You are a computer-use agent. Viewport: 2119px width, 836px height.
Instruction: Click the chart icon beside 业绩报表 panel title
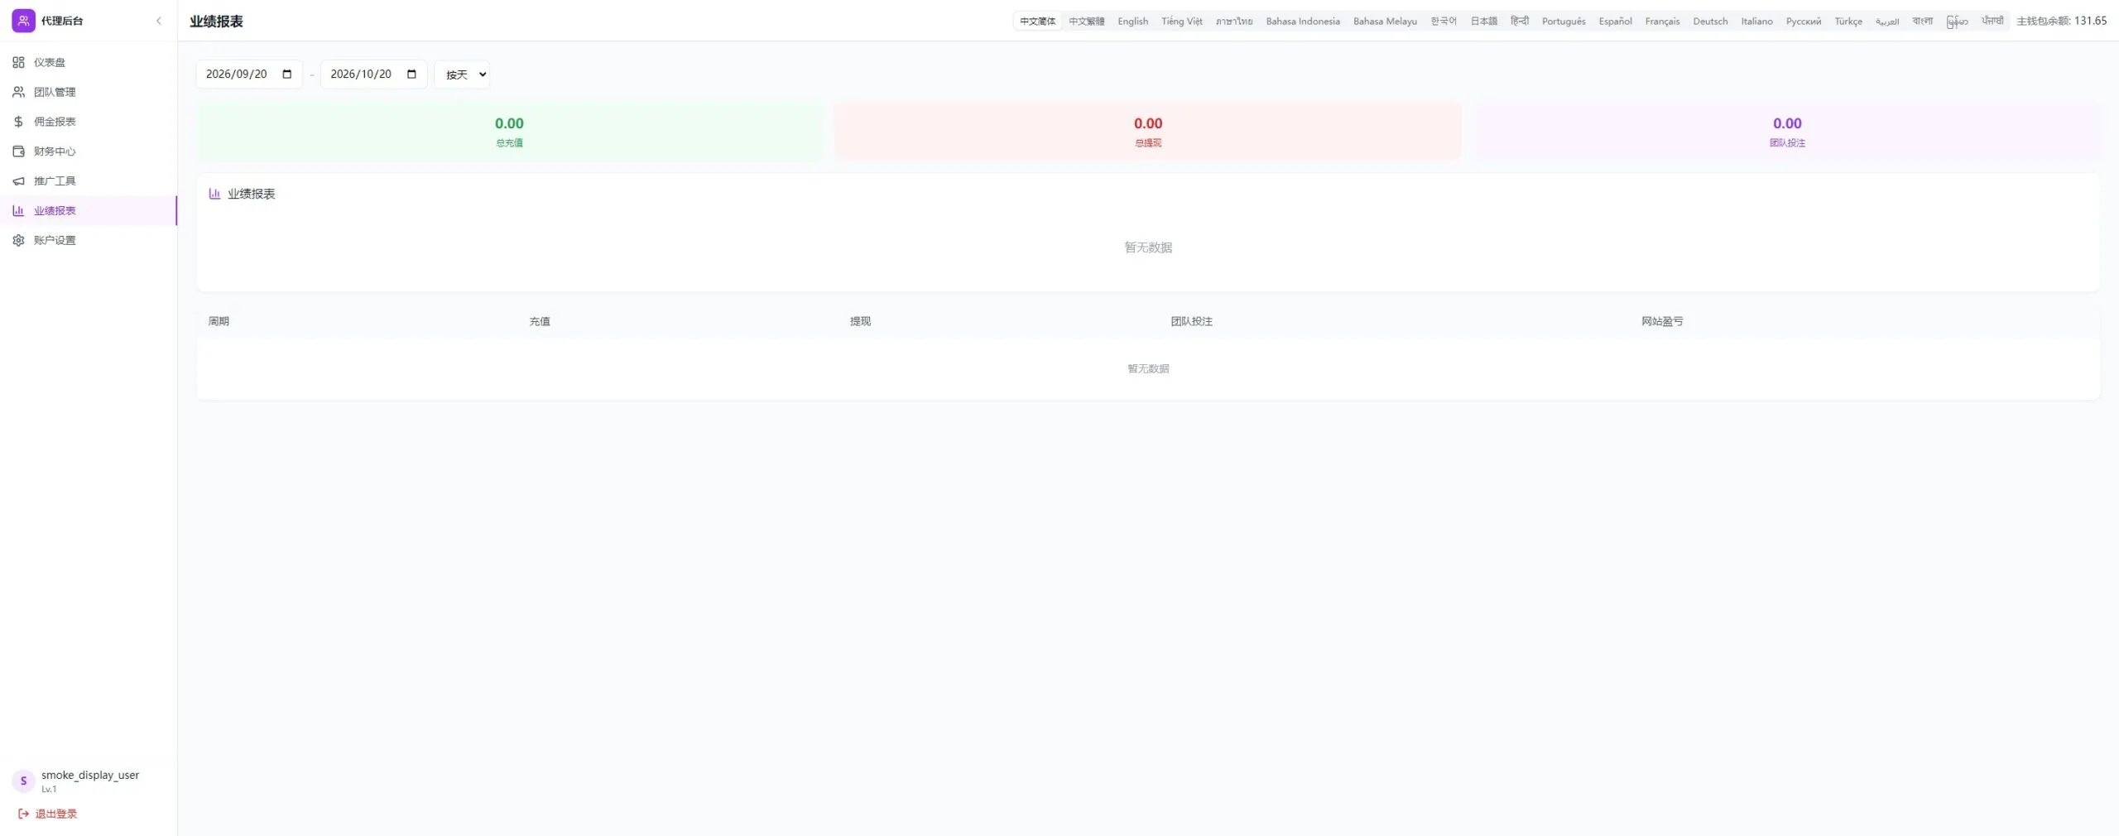pyautogui.click(x=214, y=194)
